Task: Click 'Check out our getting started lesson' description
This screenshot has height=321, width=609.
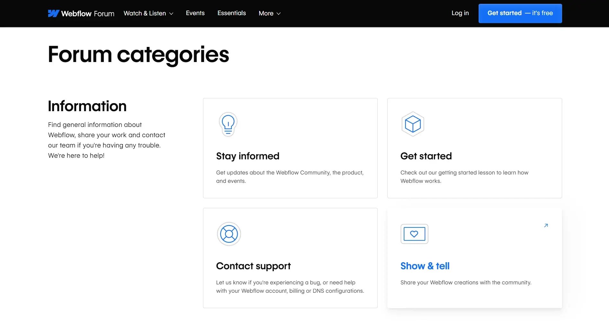Action: point(464,177)
